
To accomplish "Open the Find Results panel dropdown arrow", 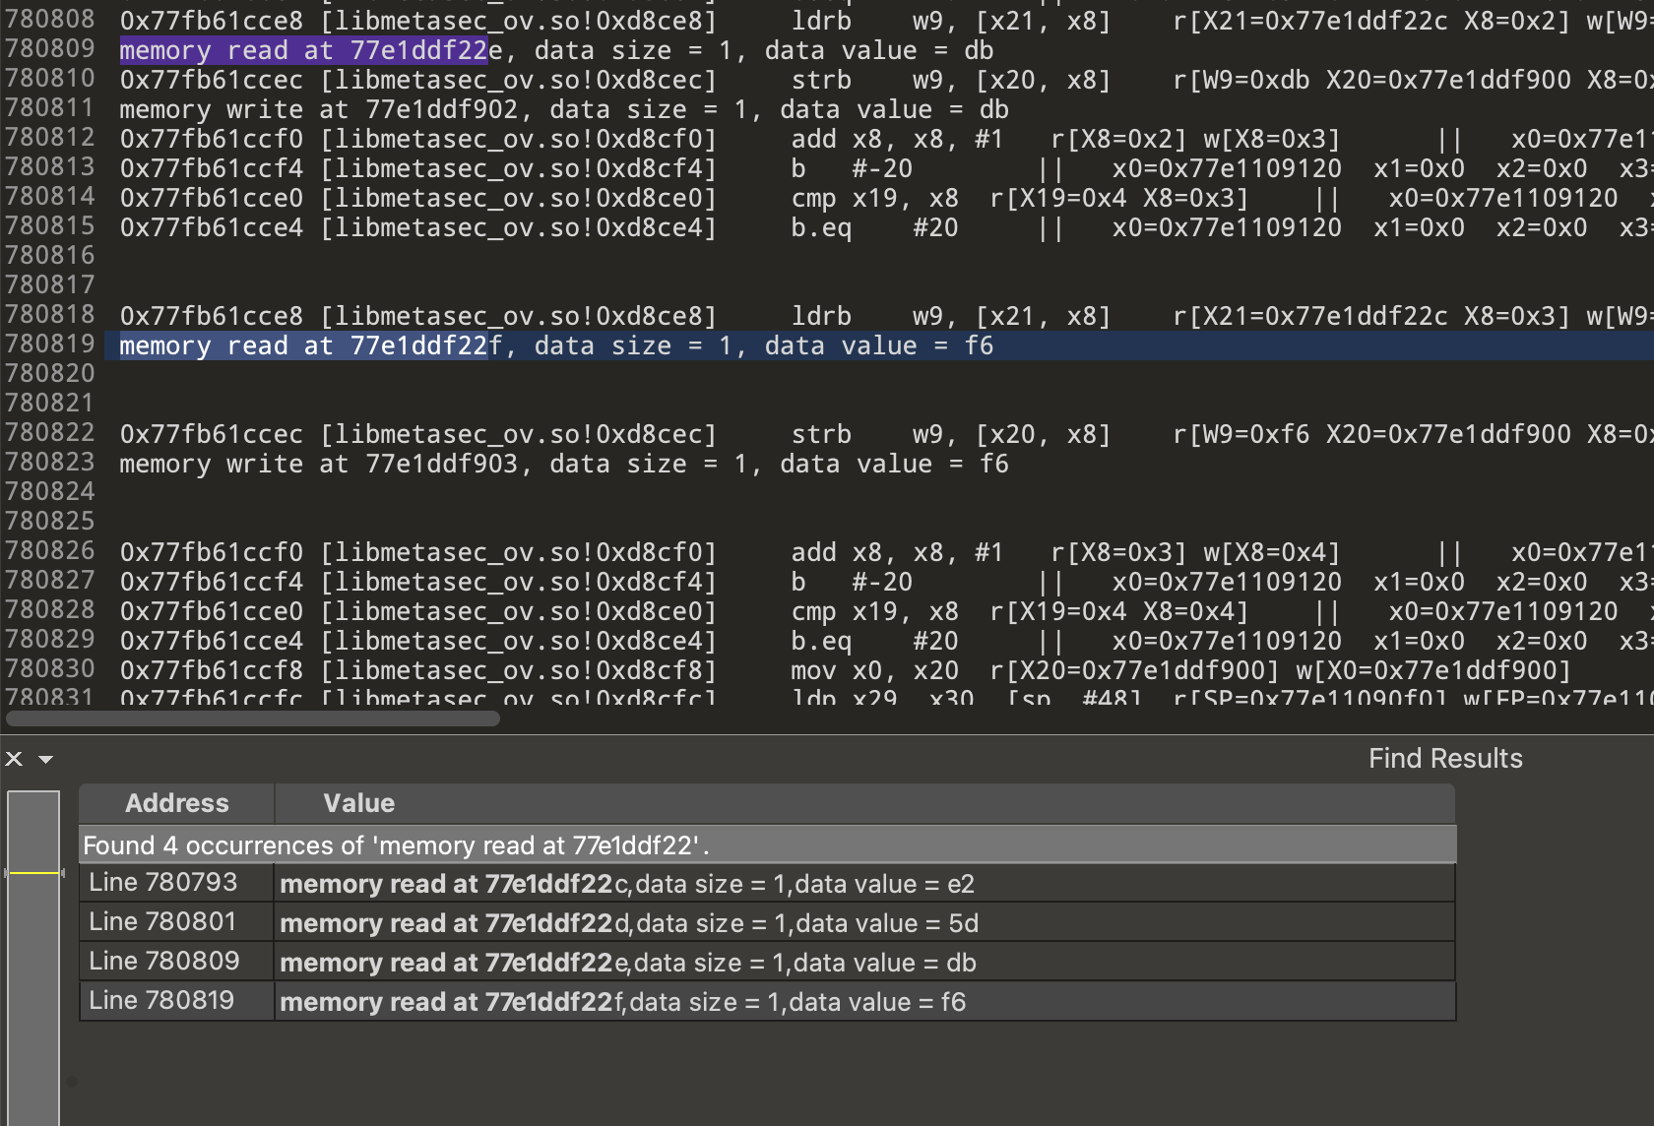I will click(x=45, y=760).
